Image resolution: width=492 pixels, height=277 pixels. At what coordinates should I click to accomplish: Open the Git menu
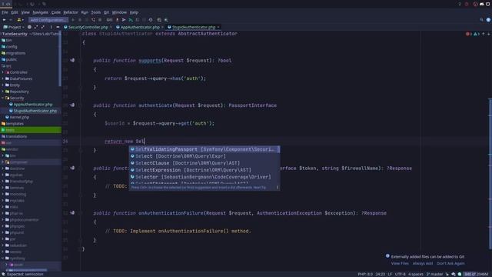[x=106, y=12]
